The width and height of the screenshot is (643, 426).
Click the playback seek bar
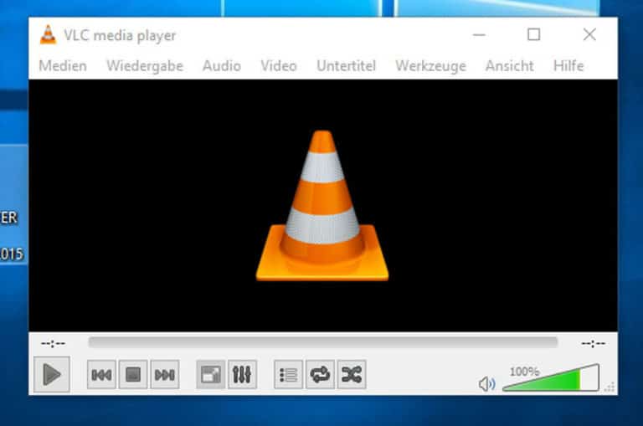tap(323, 342)
